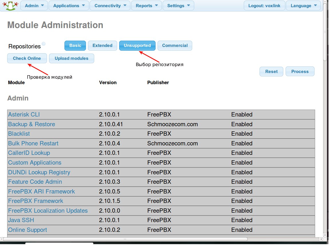Click version 2.10.0.3 of Feature Code Admin
330x245 pixels.
110,182
